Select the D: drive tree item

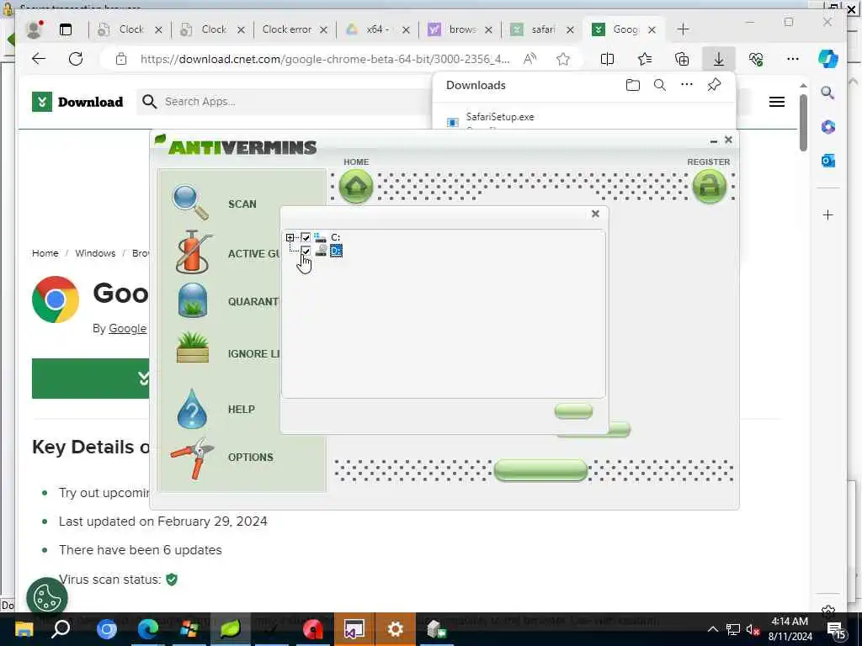336,251
